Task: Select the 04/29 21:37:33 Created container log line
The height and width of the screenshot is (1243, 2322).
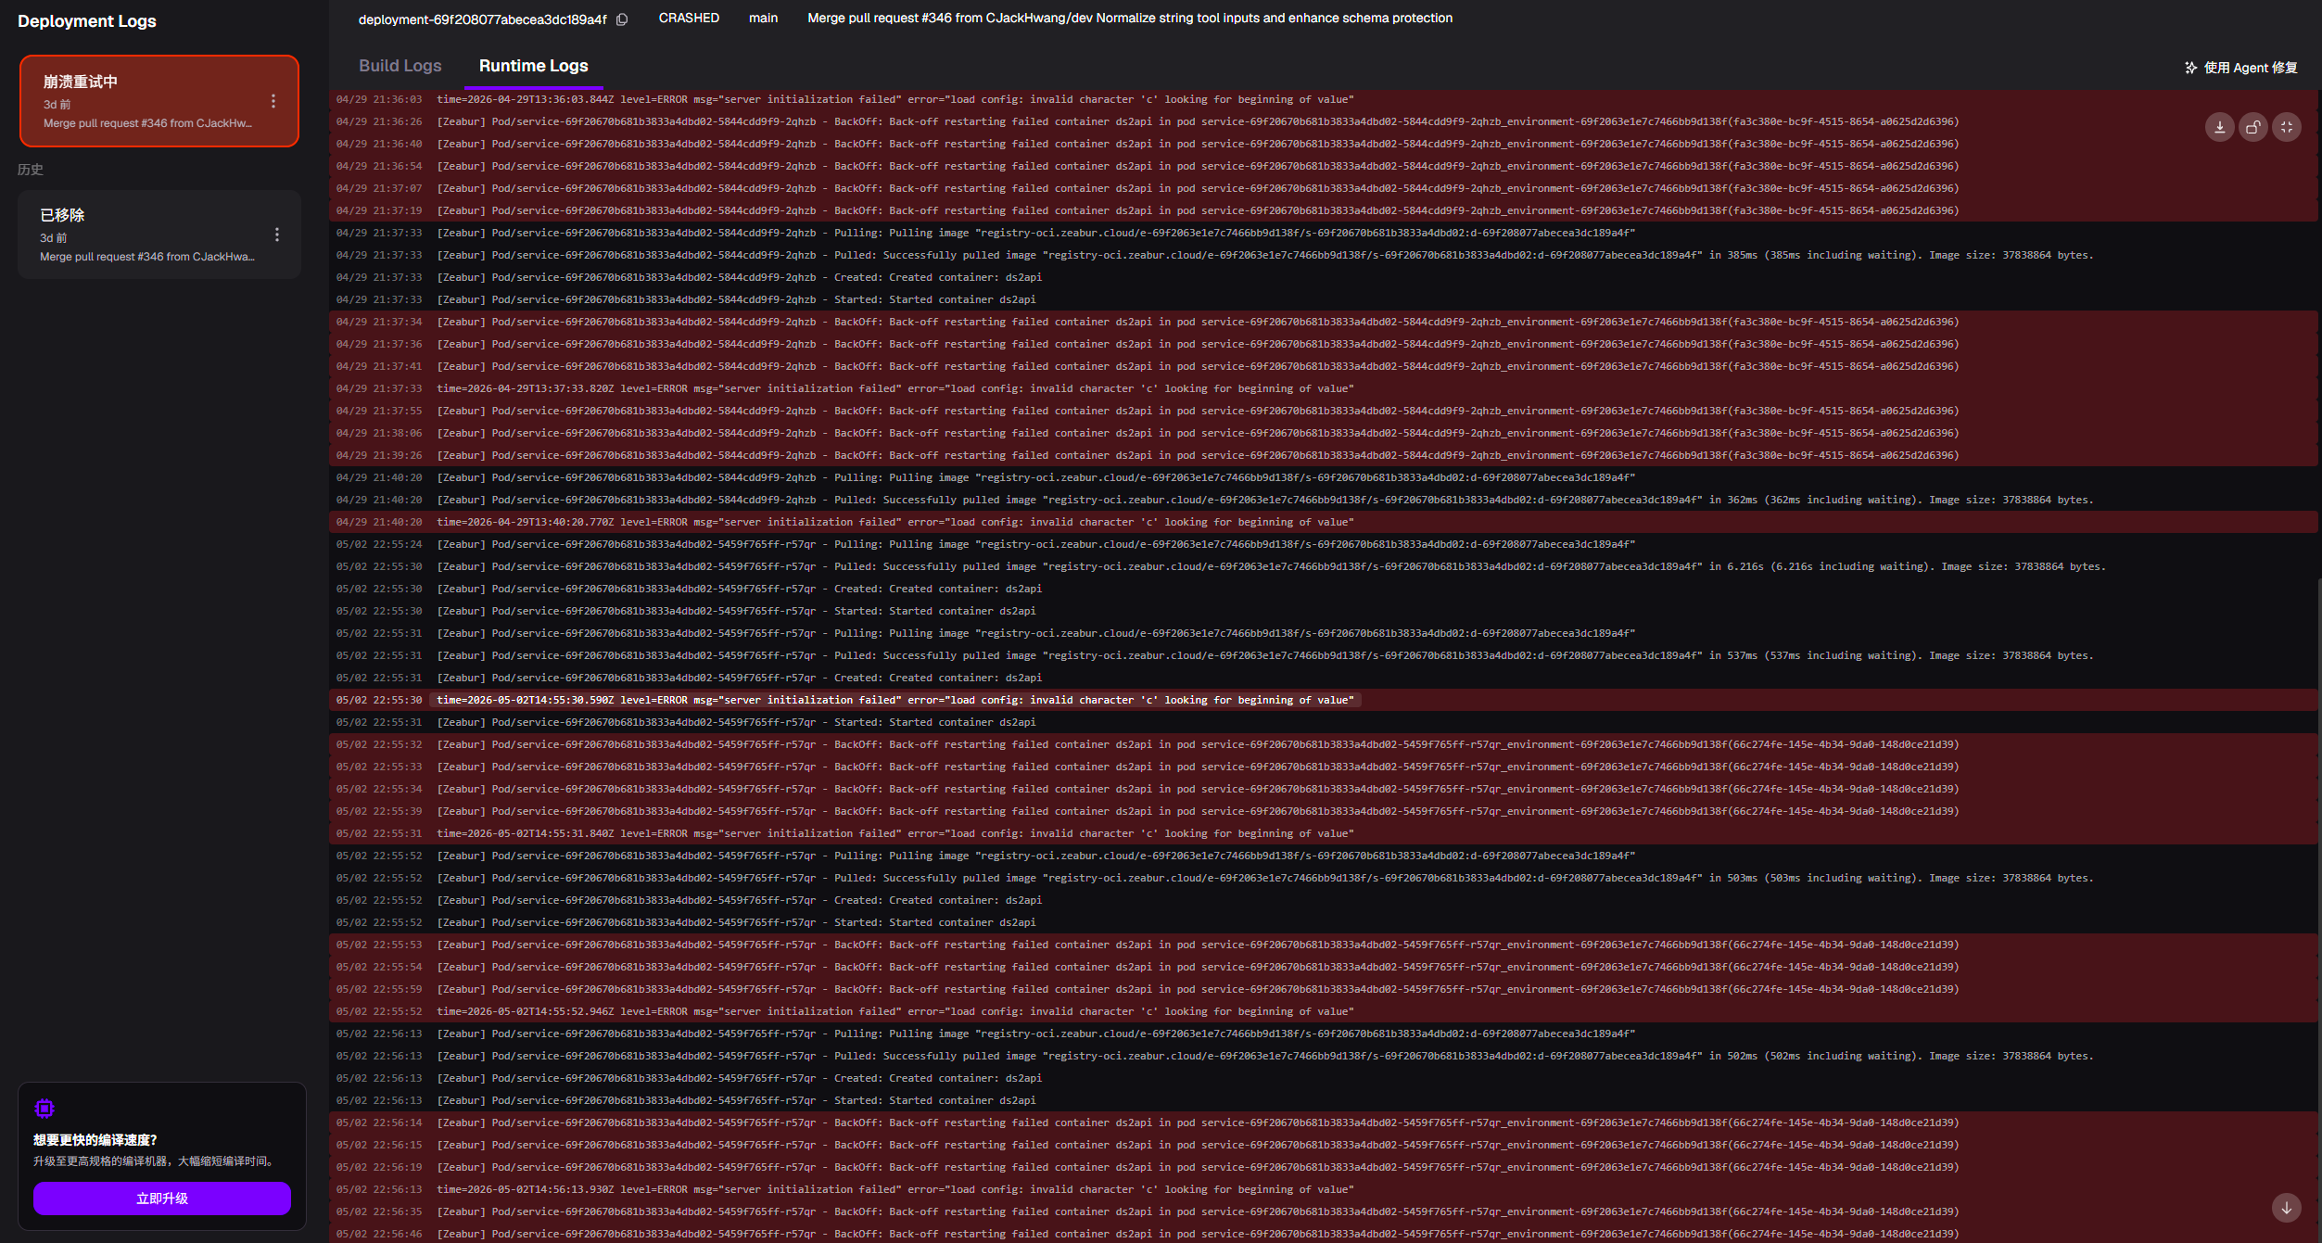Action: tap(1324, 277)
